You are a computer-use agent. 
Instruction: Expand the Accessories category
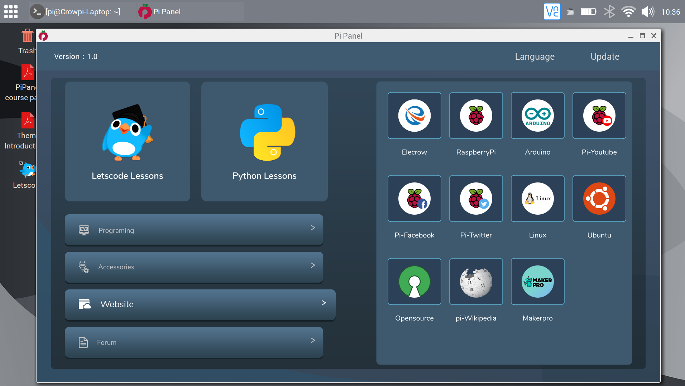click(x=194, y=267)
